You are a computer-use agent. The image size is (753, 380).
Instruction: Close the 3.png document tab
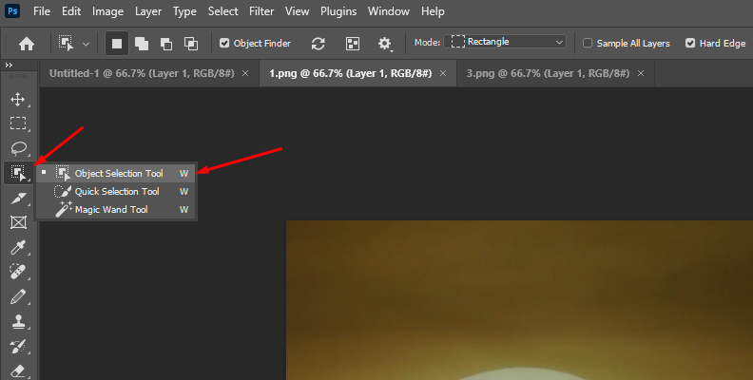pyautogui.click(x=641, y=73)
